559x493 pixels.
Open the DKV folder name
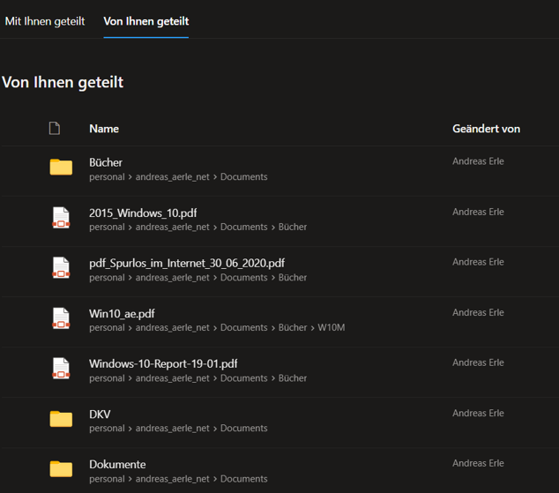point(100,415)
